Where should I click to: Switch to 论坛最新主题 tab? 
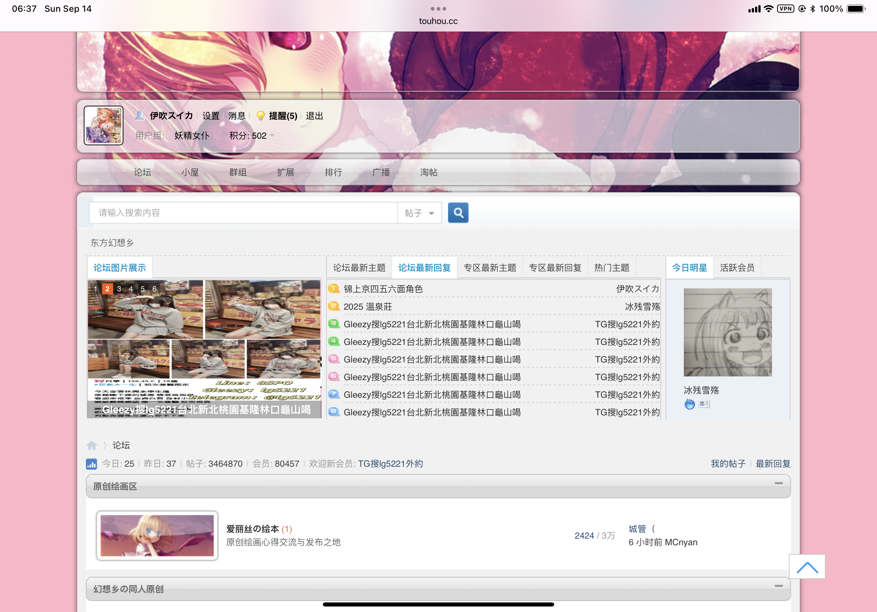point(359,267)
